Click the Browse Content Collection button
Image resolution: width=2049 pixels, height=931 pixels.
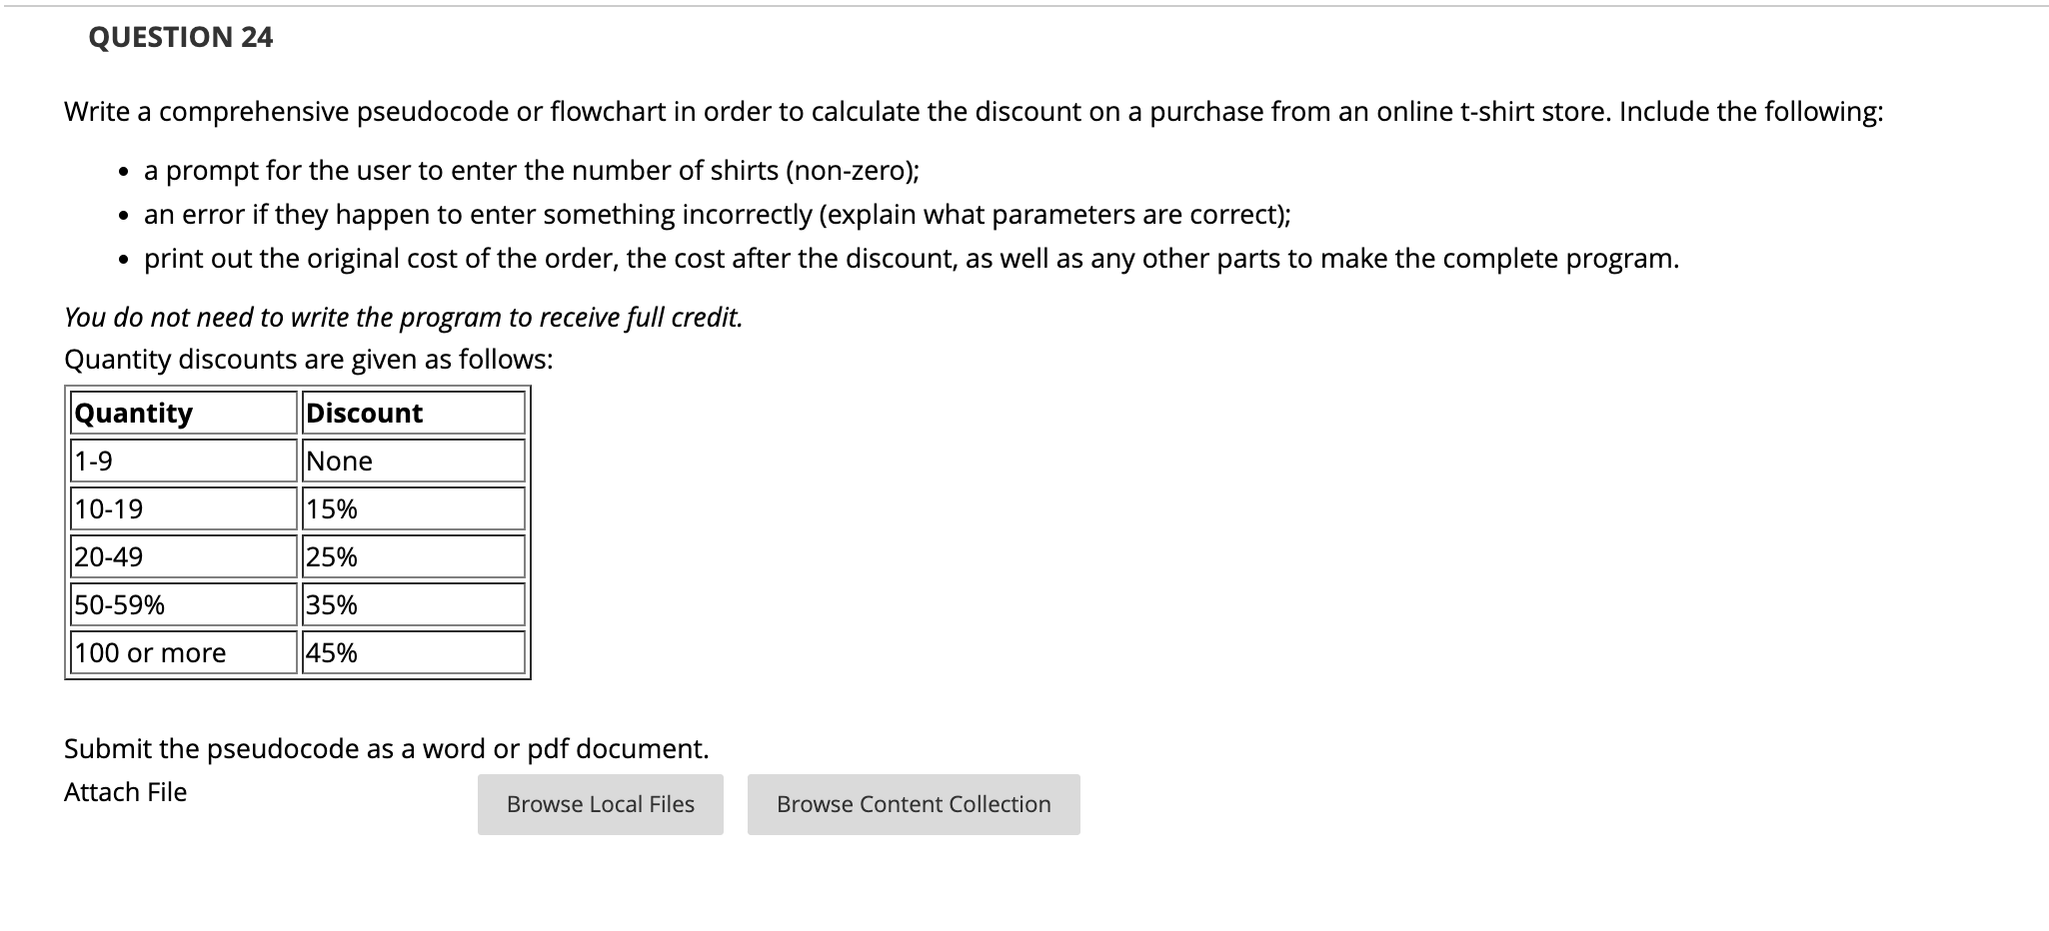pyautogui.click(x=913, y=804)
